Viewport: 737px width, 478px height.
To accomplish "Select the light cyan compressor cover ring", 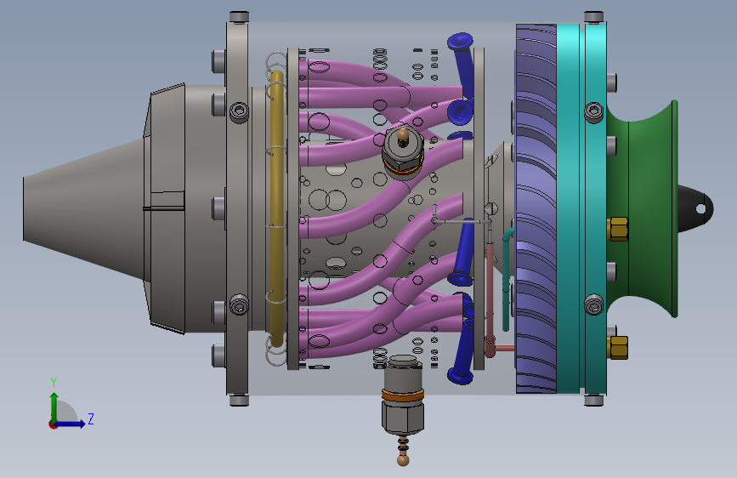I will click(568, 208).
